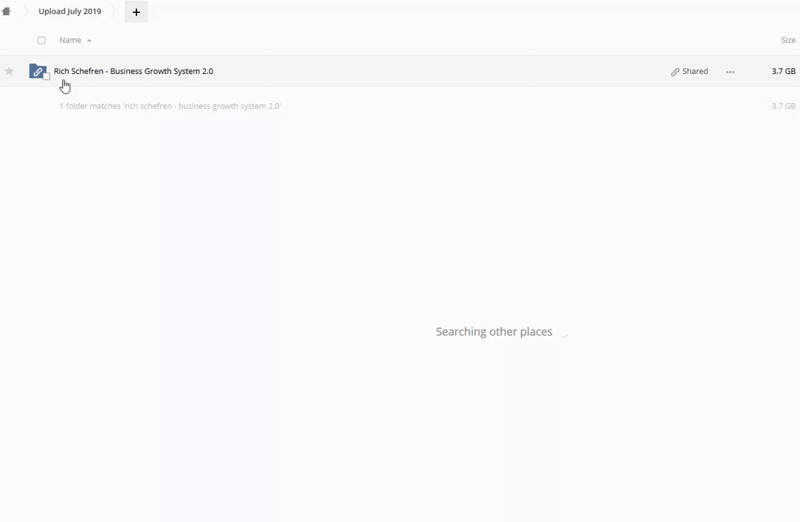Tick the select-all checkbox beside Name
Viewport: 800px width, 522px height.
[41, 41]
